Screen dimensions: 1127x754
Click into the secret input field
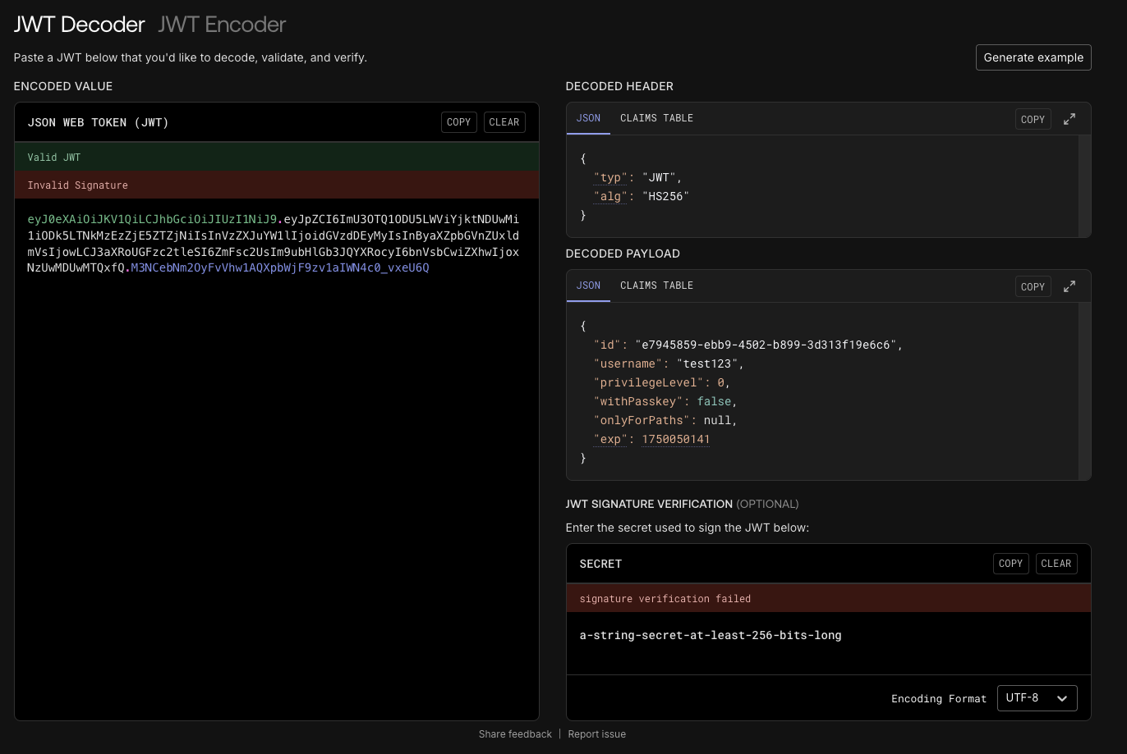828,643
